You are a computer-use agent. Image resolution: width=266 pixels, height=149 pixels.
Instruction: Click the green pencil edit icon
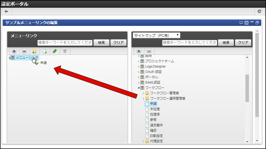(x=55, y=51)
